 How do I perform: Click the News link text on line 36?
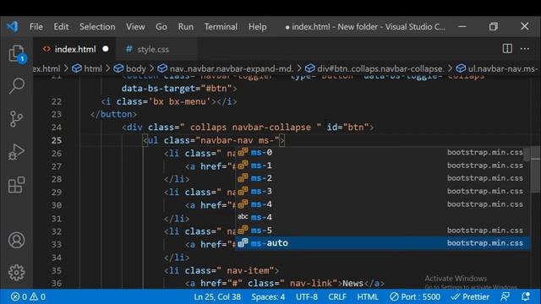click(x=352, y=284)
